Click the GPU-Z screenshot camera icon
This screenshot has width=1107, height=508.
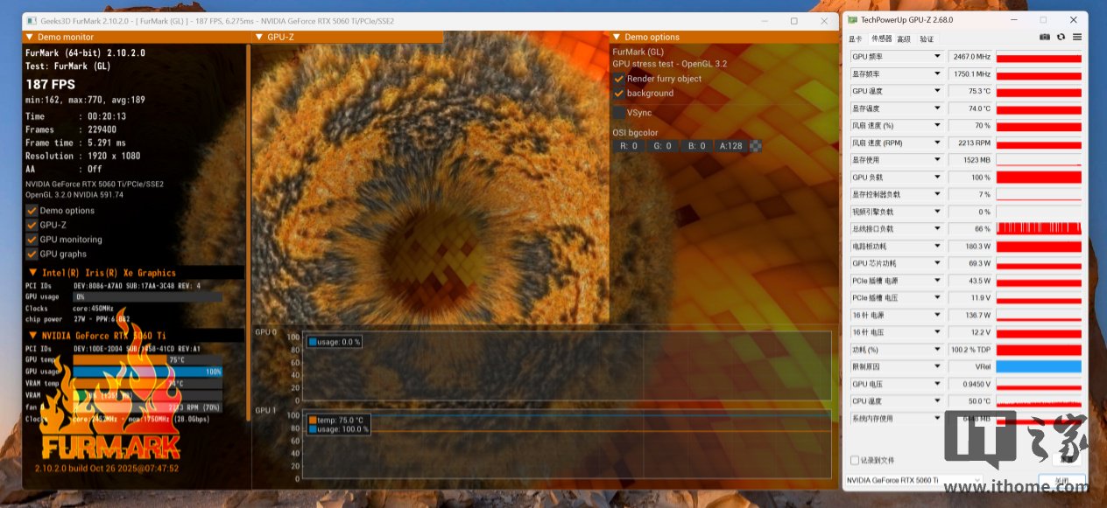(x=1045, y=38)
